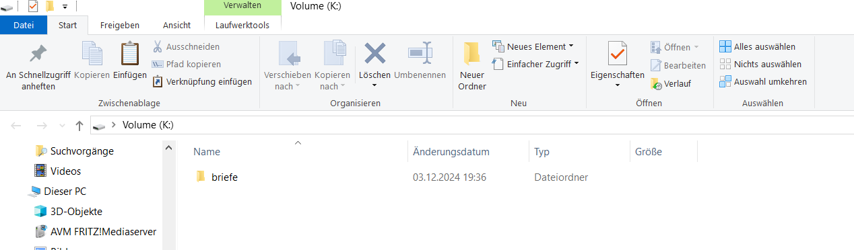Select 3D-Objekte in navigation pane
This screenshot has height=250, width=854.
[69, 211]
